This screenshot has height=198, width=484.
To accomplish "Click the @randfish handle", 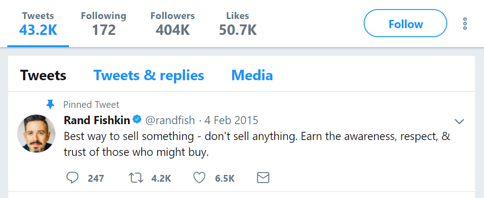I will pos(170,121).
